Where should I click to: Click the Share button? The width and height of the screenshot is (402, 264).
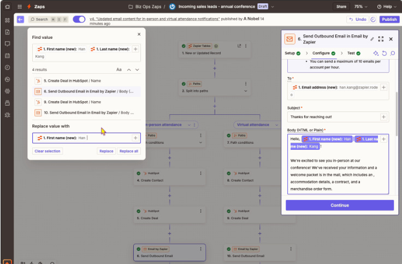[x=341, y=7]
